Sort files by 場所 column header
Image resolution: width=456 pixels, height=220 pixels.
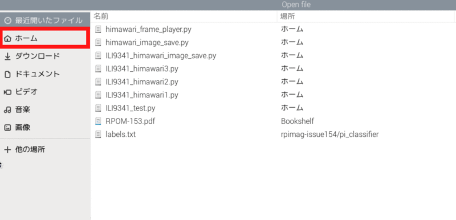365,17
